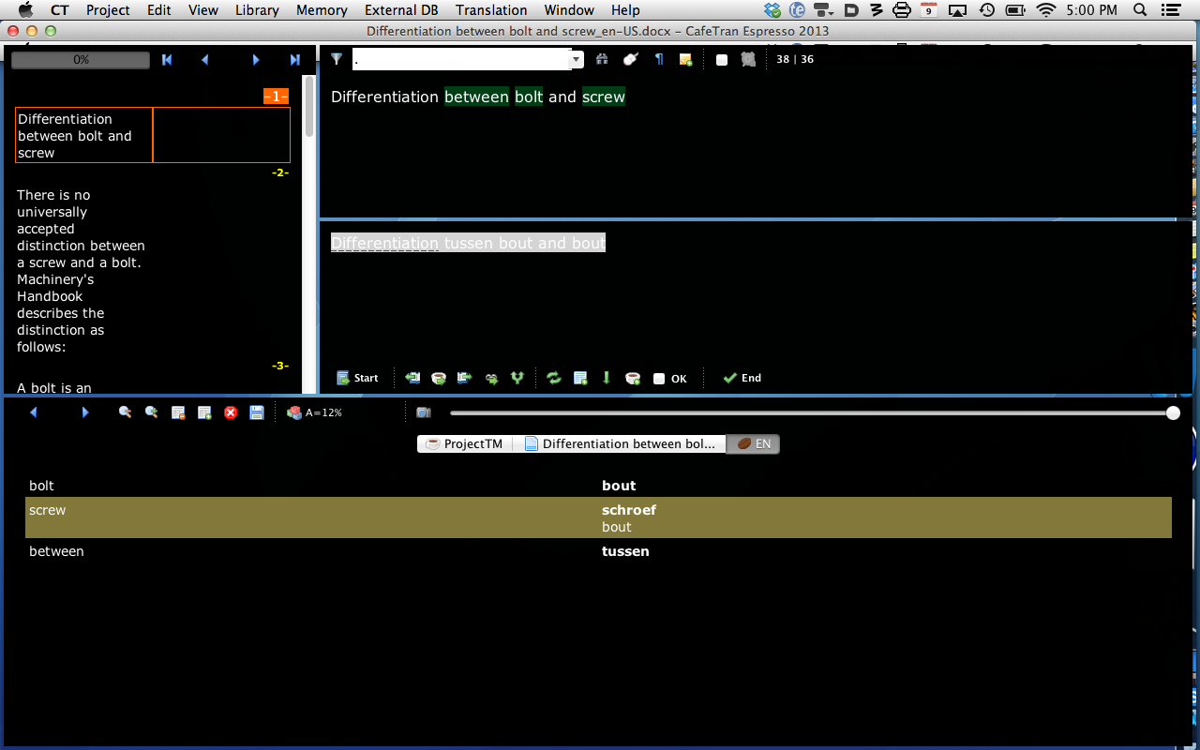
Task: Jump to the last segment arrow
Action: [x=294, y=60]
